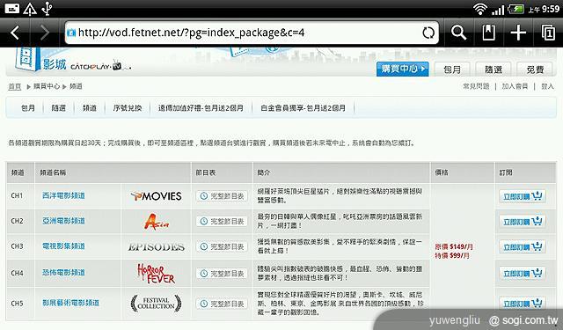Click the EPISODES channel logo
This screenshot has width=563, height=330.
click(x=157, y=247)
